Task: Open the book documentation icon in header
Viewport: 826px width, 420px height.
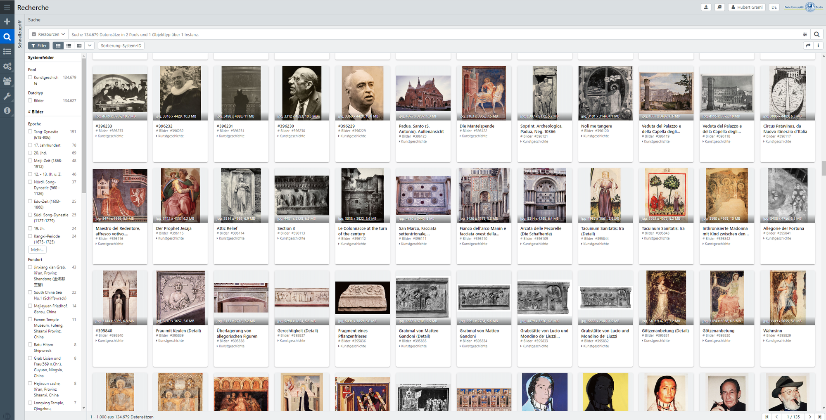Action: pyautogui.click(x=720, y=7)
